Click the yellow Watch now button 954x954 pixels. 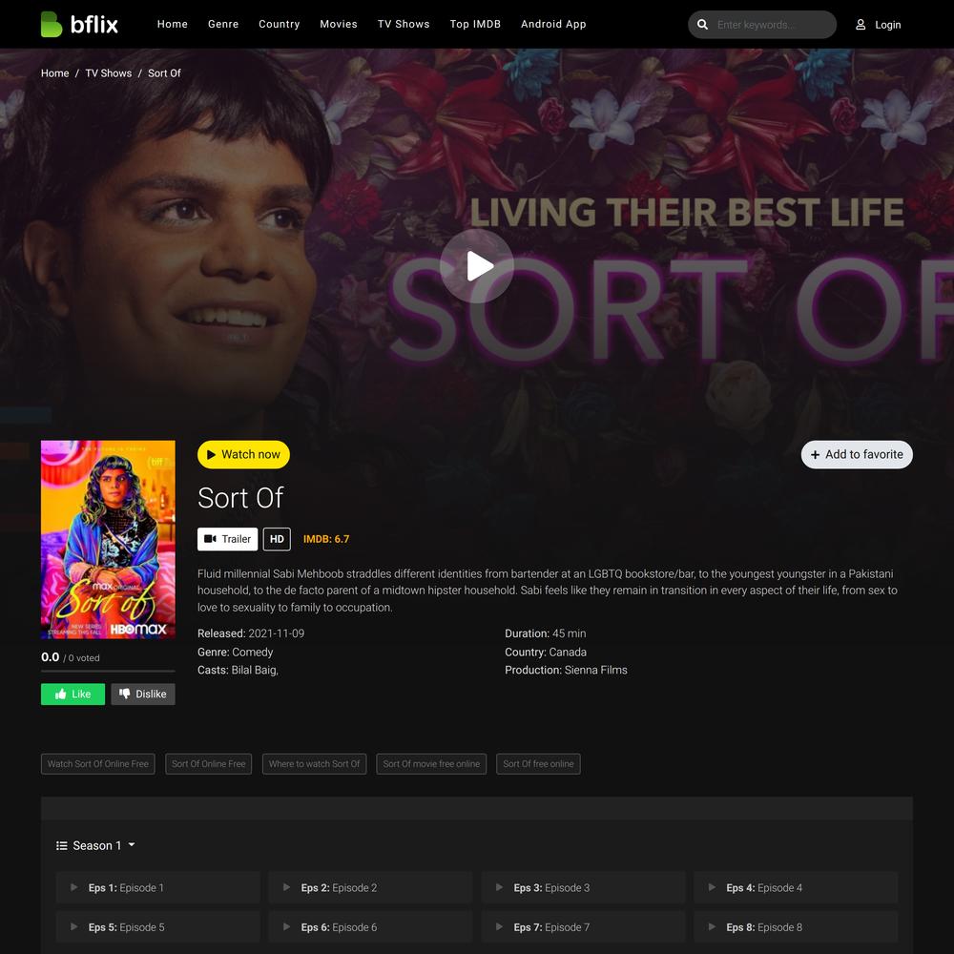(243, 454)
